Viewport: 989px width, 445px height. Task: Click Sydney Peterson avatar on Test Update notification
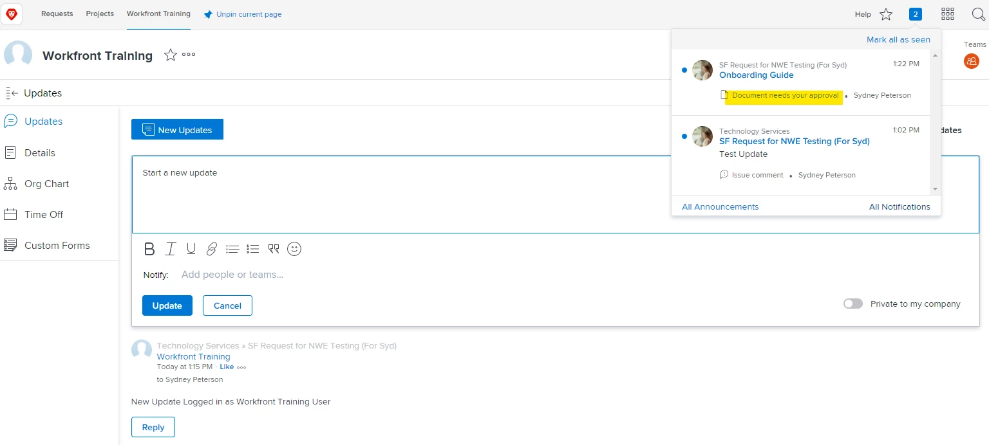click(702, 136)
